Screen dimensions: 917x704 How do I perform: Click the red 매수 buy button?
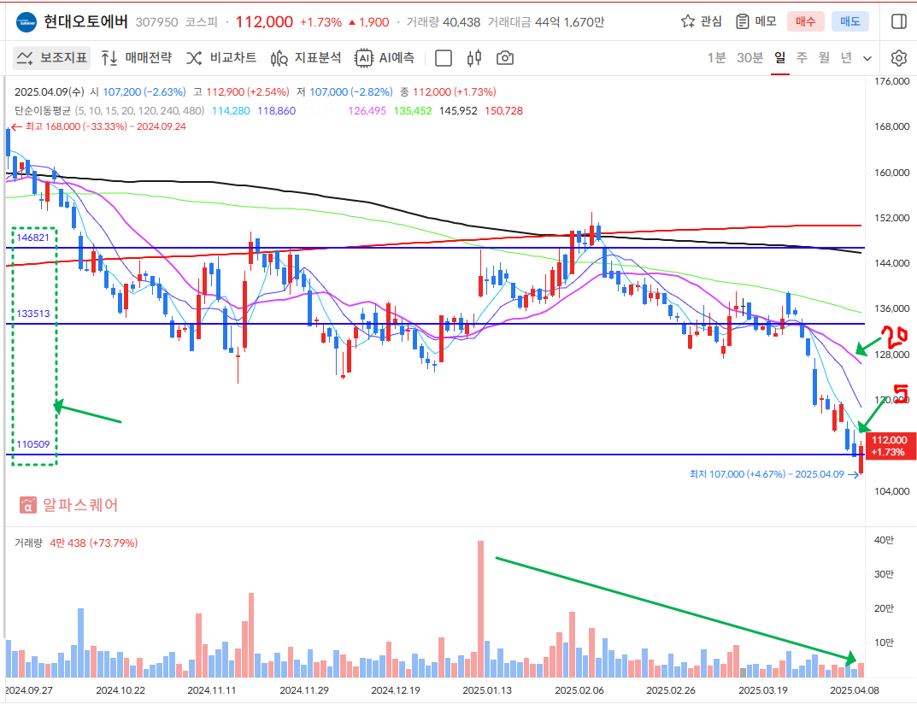(x=805, y=21)
